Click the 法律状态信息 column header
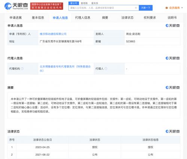The width and height of the screenshot is (187, 159). point(150,140)
